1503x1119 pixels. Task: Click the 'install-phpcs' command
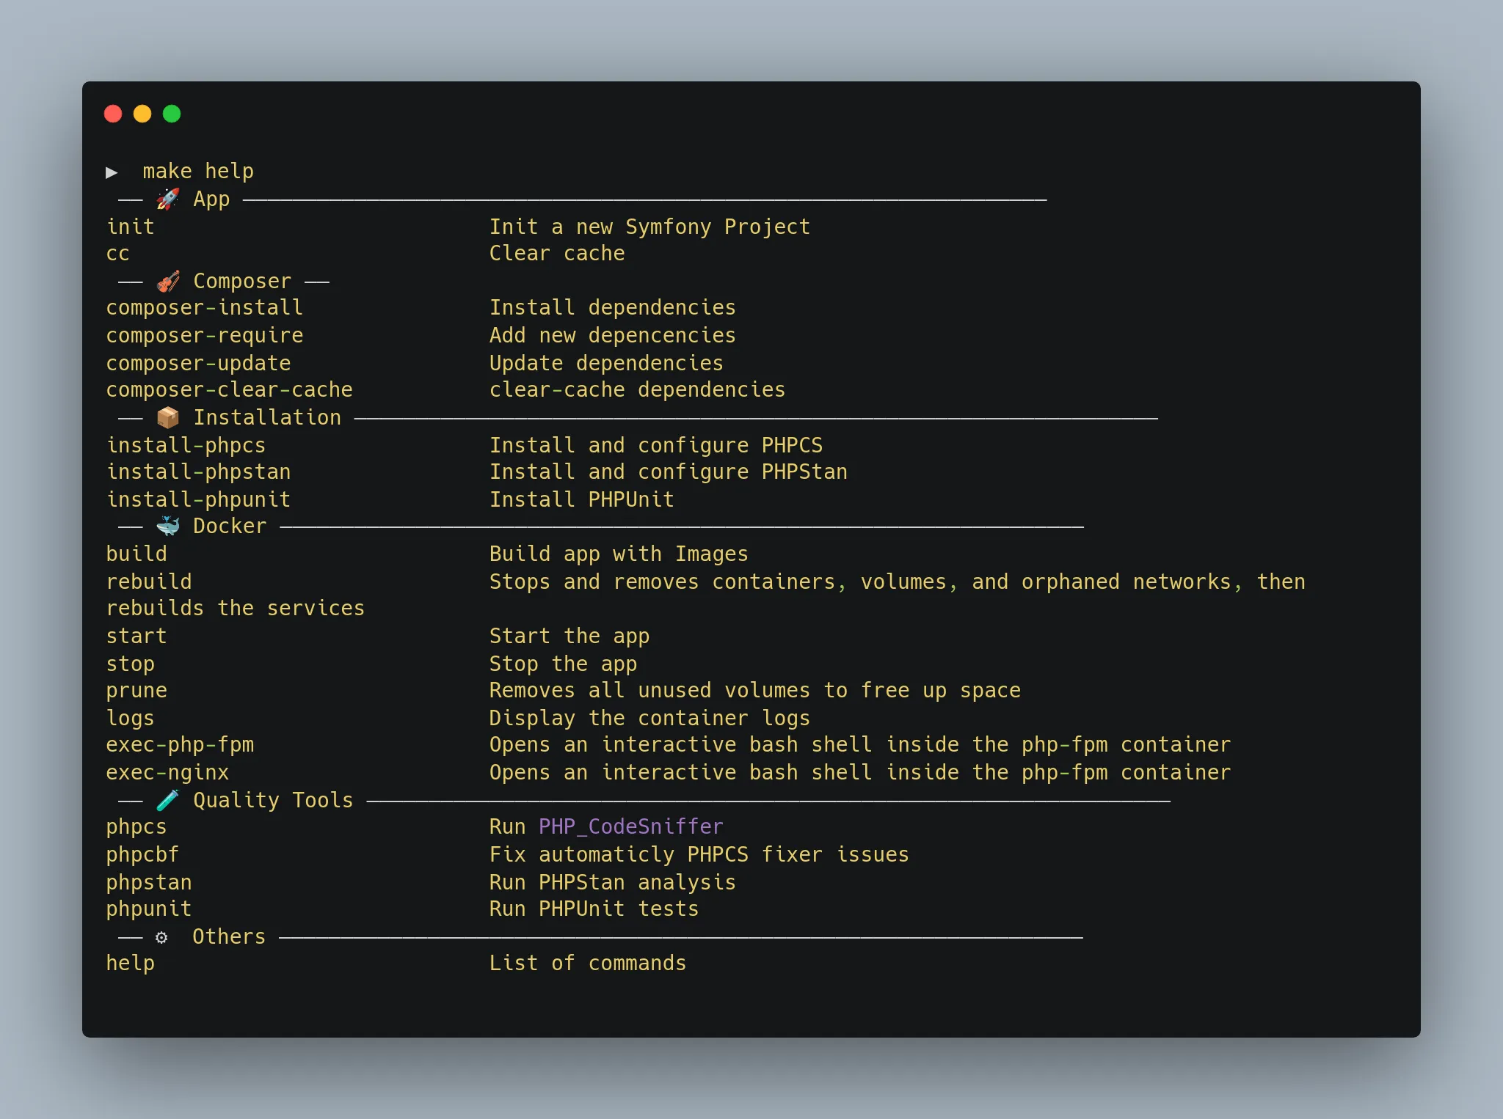tap(186, 446)
